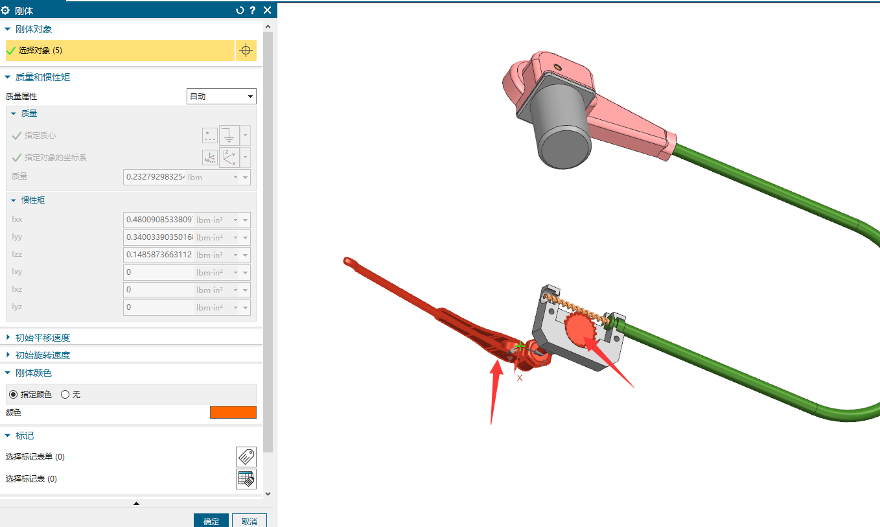Screen dimensions: 880x527
Task: Expand the 初始旋转速度 section
Action: point(8,355)
